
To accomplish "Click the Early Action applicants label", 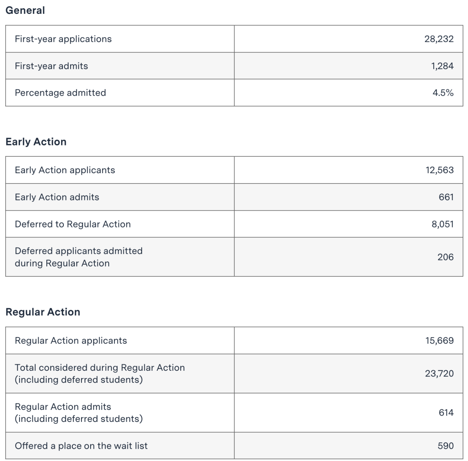I will point(65,170).
